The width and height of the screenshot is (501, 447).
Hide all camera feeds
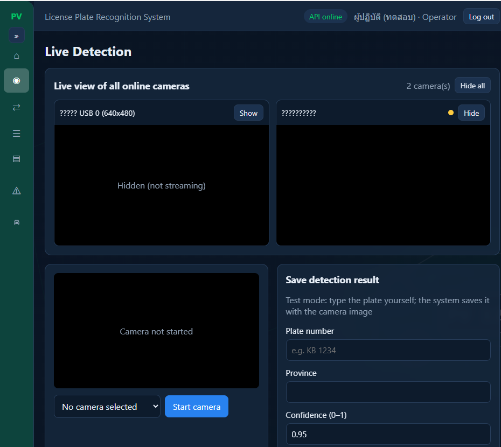[472, 86]
